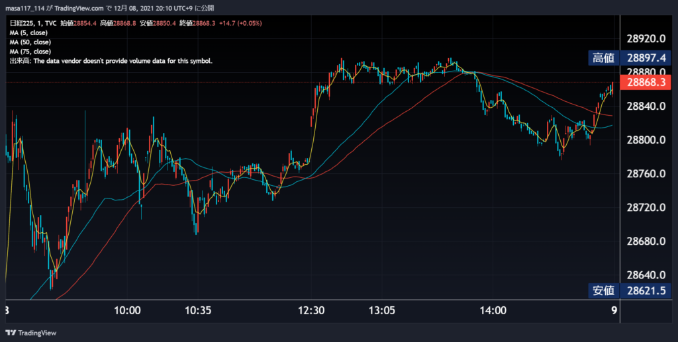Click the 10:35 time axis label
678x342 pixels.
click(198, 310)
